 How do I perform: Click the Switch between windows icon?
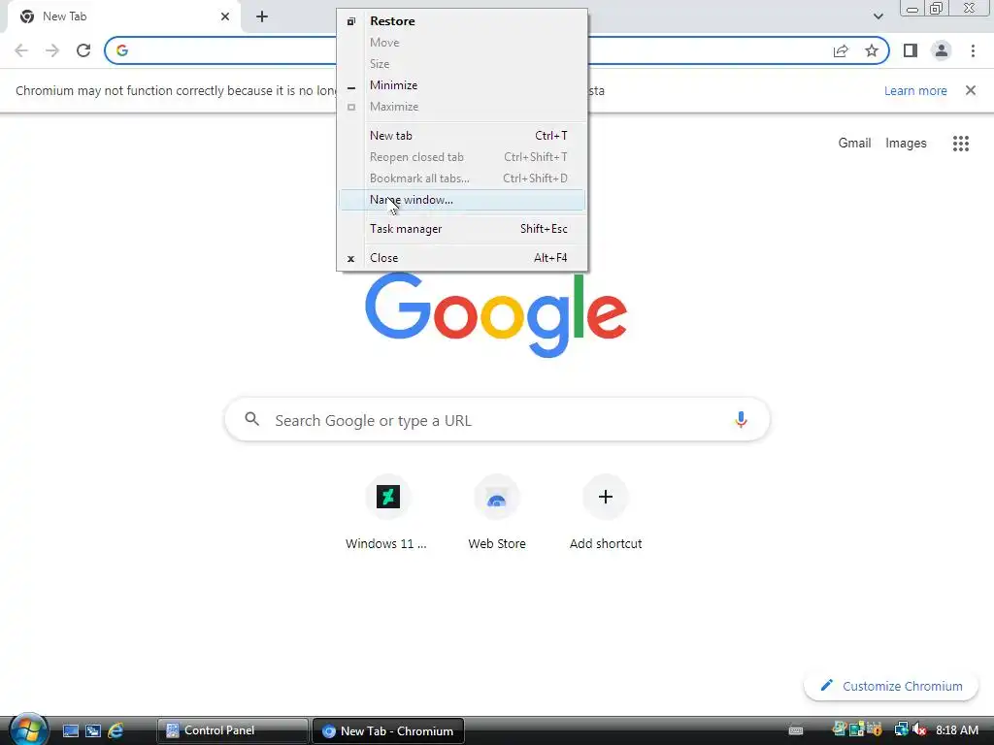click(93, 731)
